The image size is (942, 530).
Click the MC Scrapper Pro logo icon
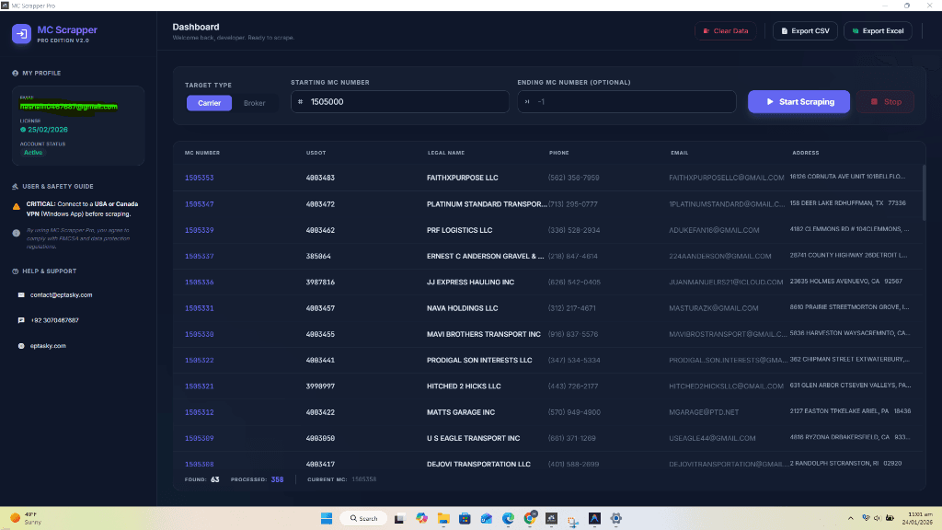point(20,34)
